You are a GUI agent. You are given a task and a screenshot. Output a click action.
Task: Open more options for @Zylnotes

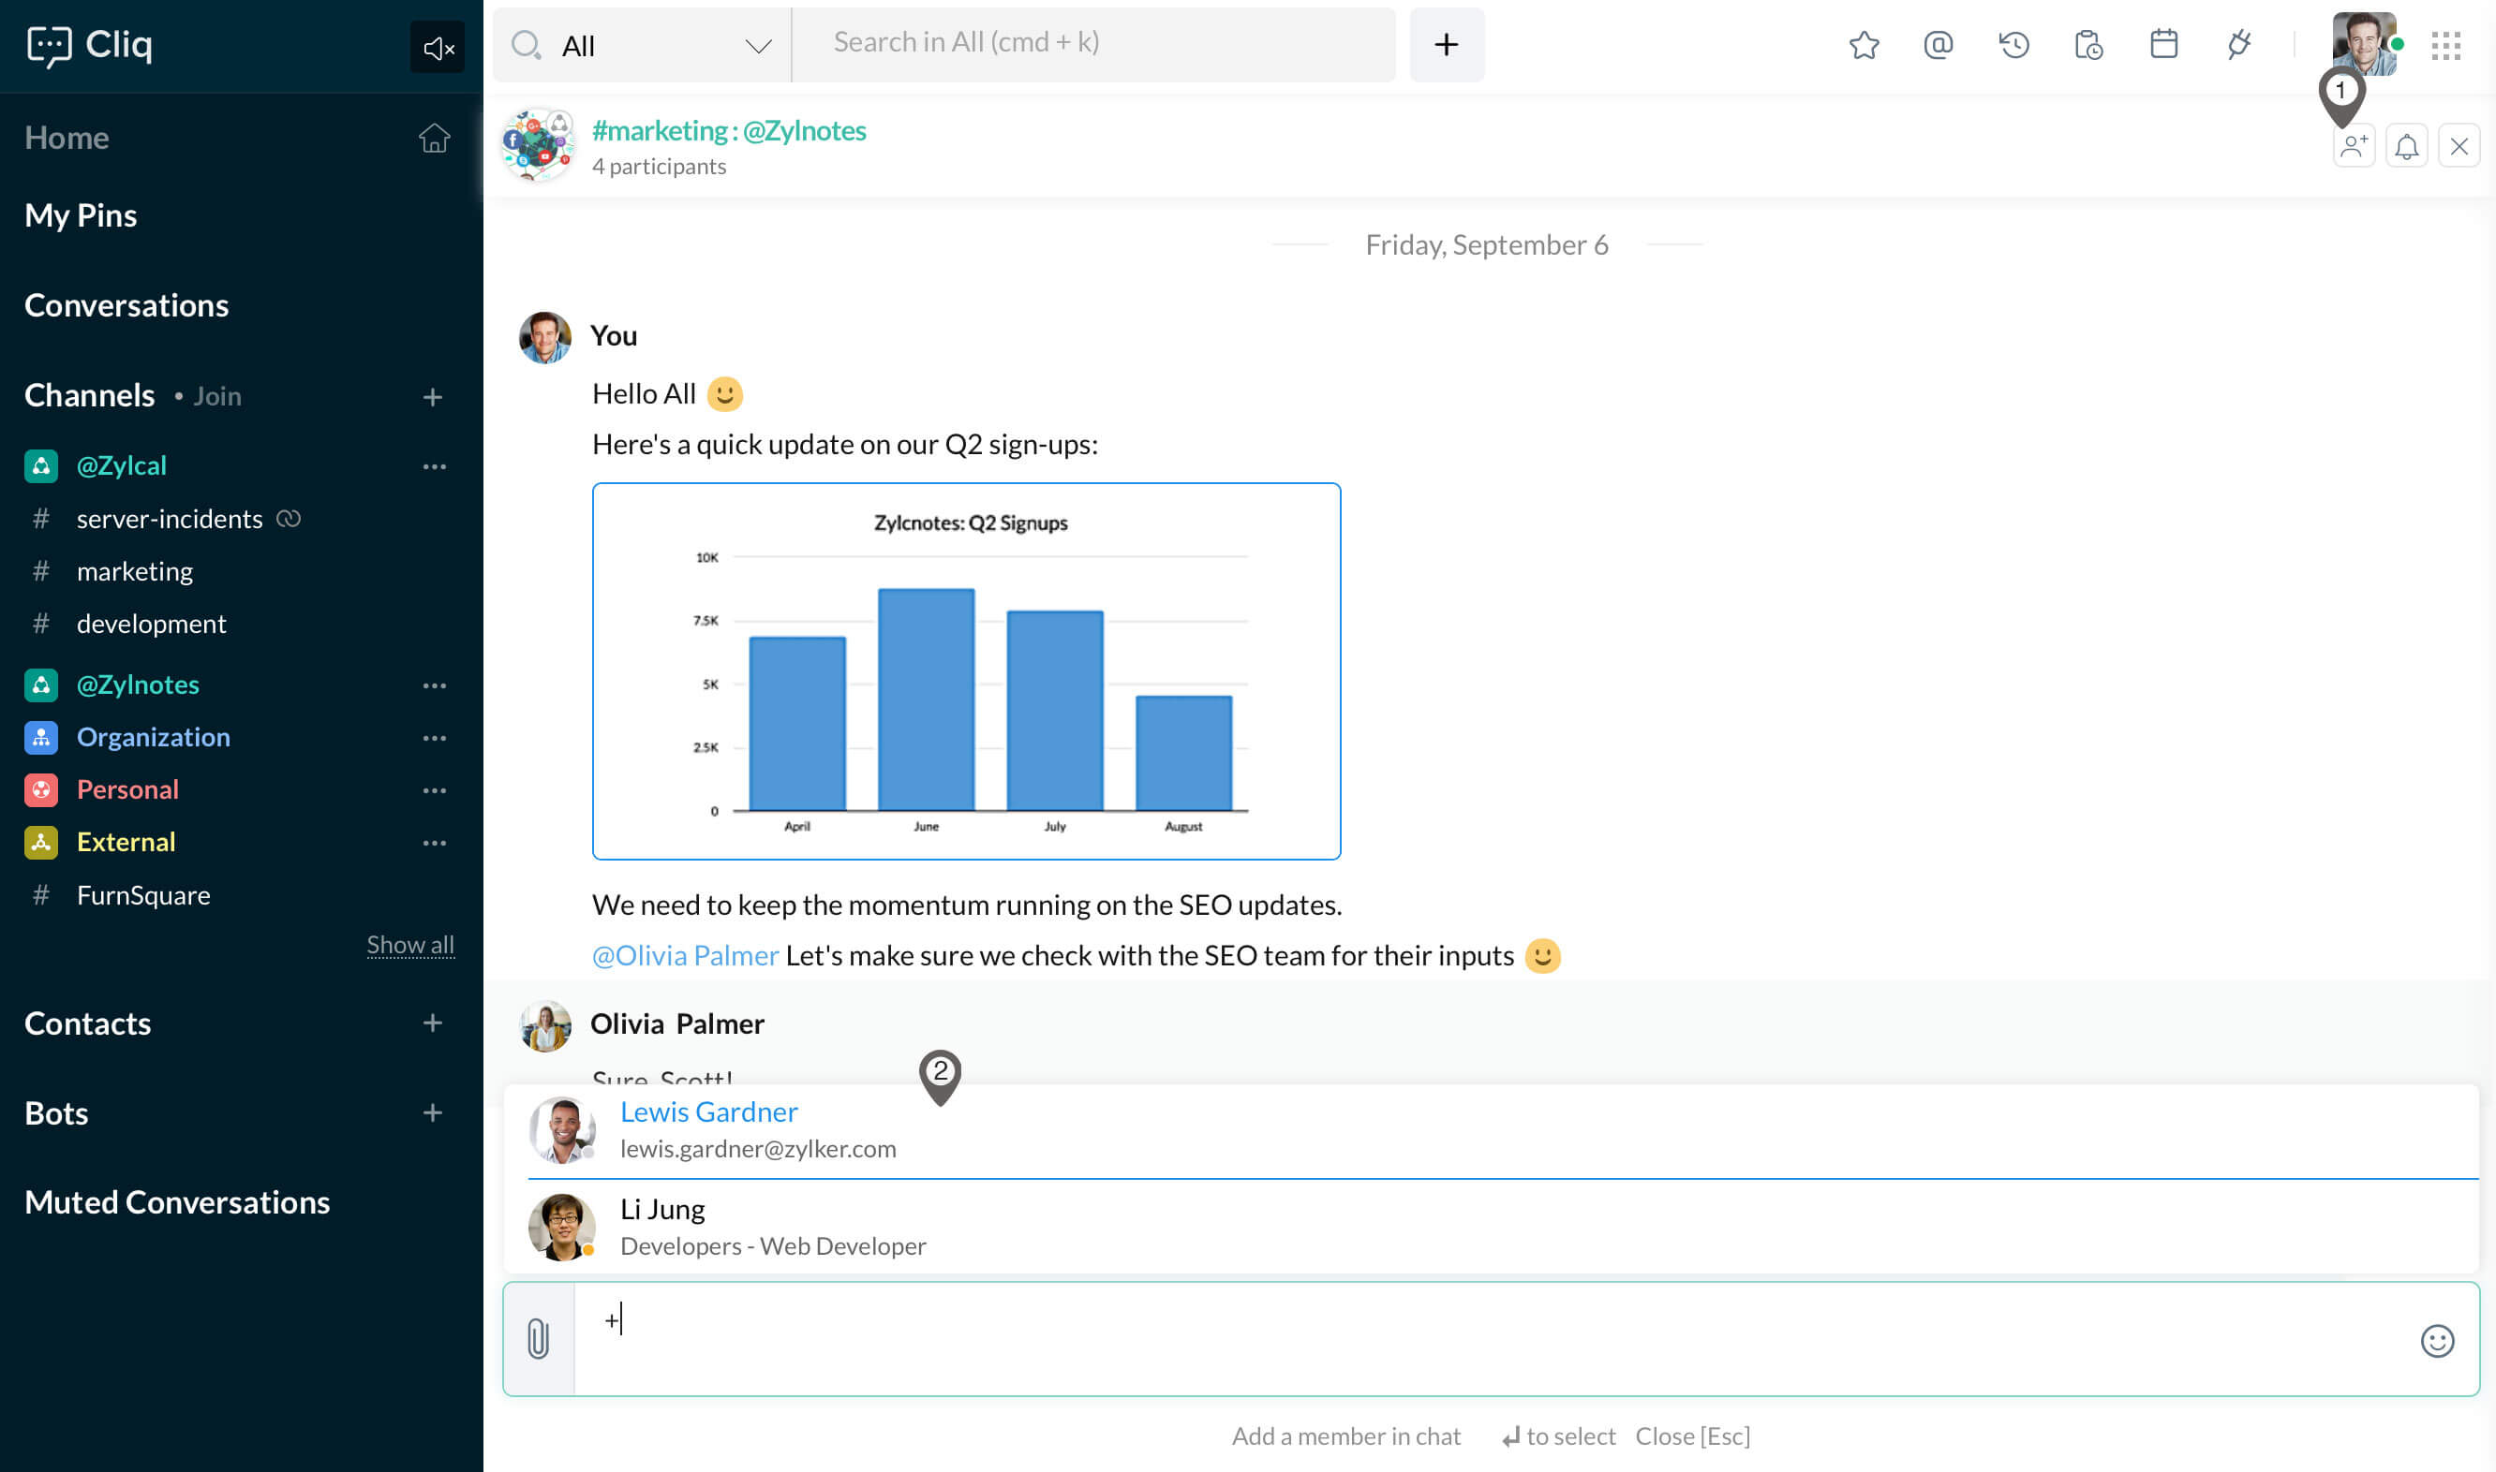[435, 685]
